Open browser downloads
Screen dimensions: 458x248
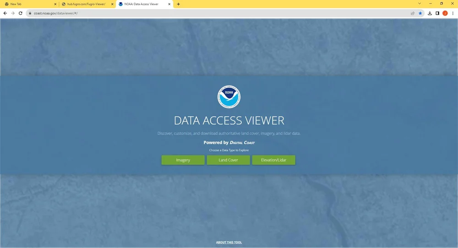(430, 13)
